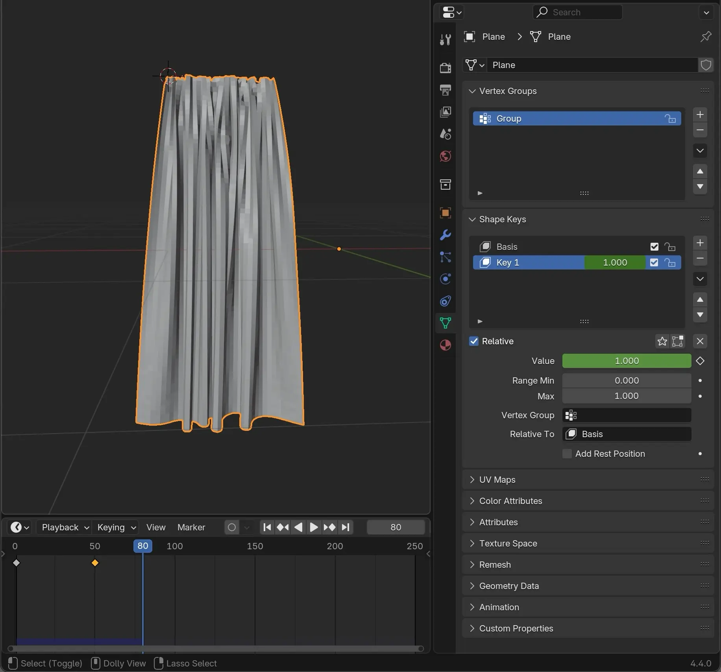Viewport: 721px width, 672px height.
Task: Play the animation forward
Action: coord(314,527)
